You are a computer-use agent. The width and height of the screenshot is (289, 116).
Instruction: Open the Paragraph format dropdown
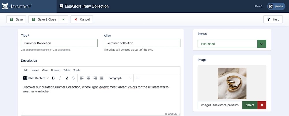coord(120,78)
